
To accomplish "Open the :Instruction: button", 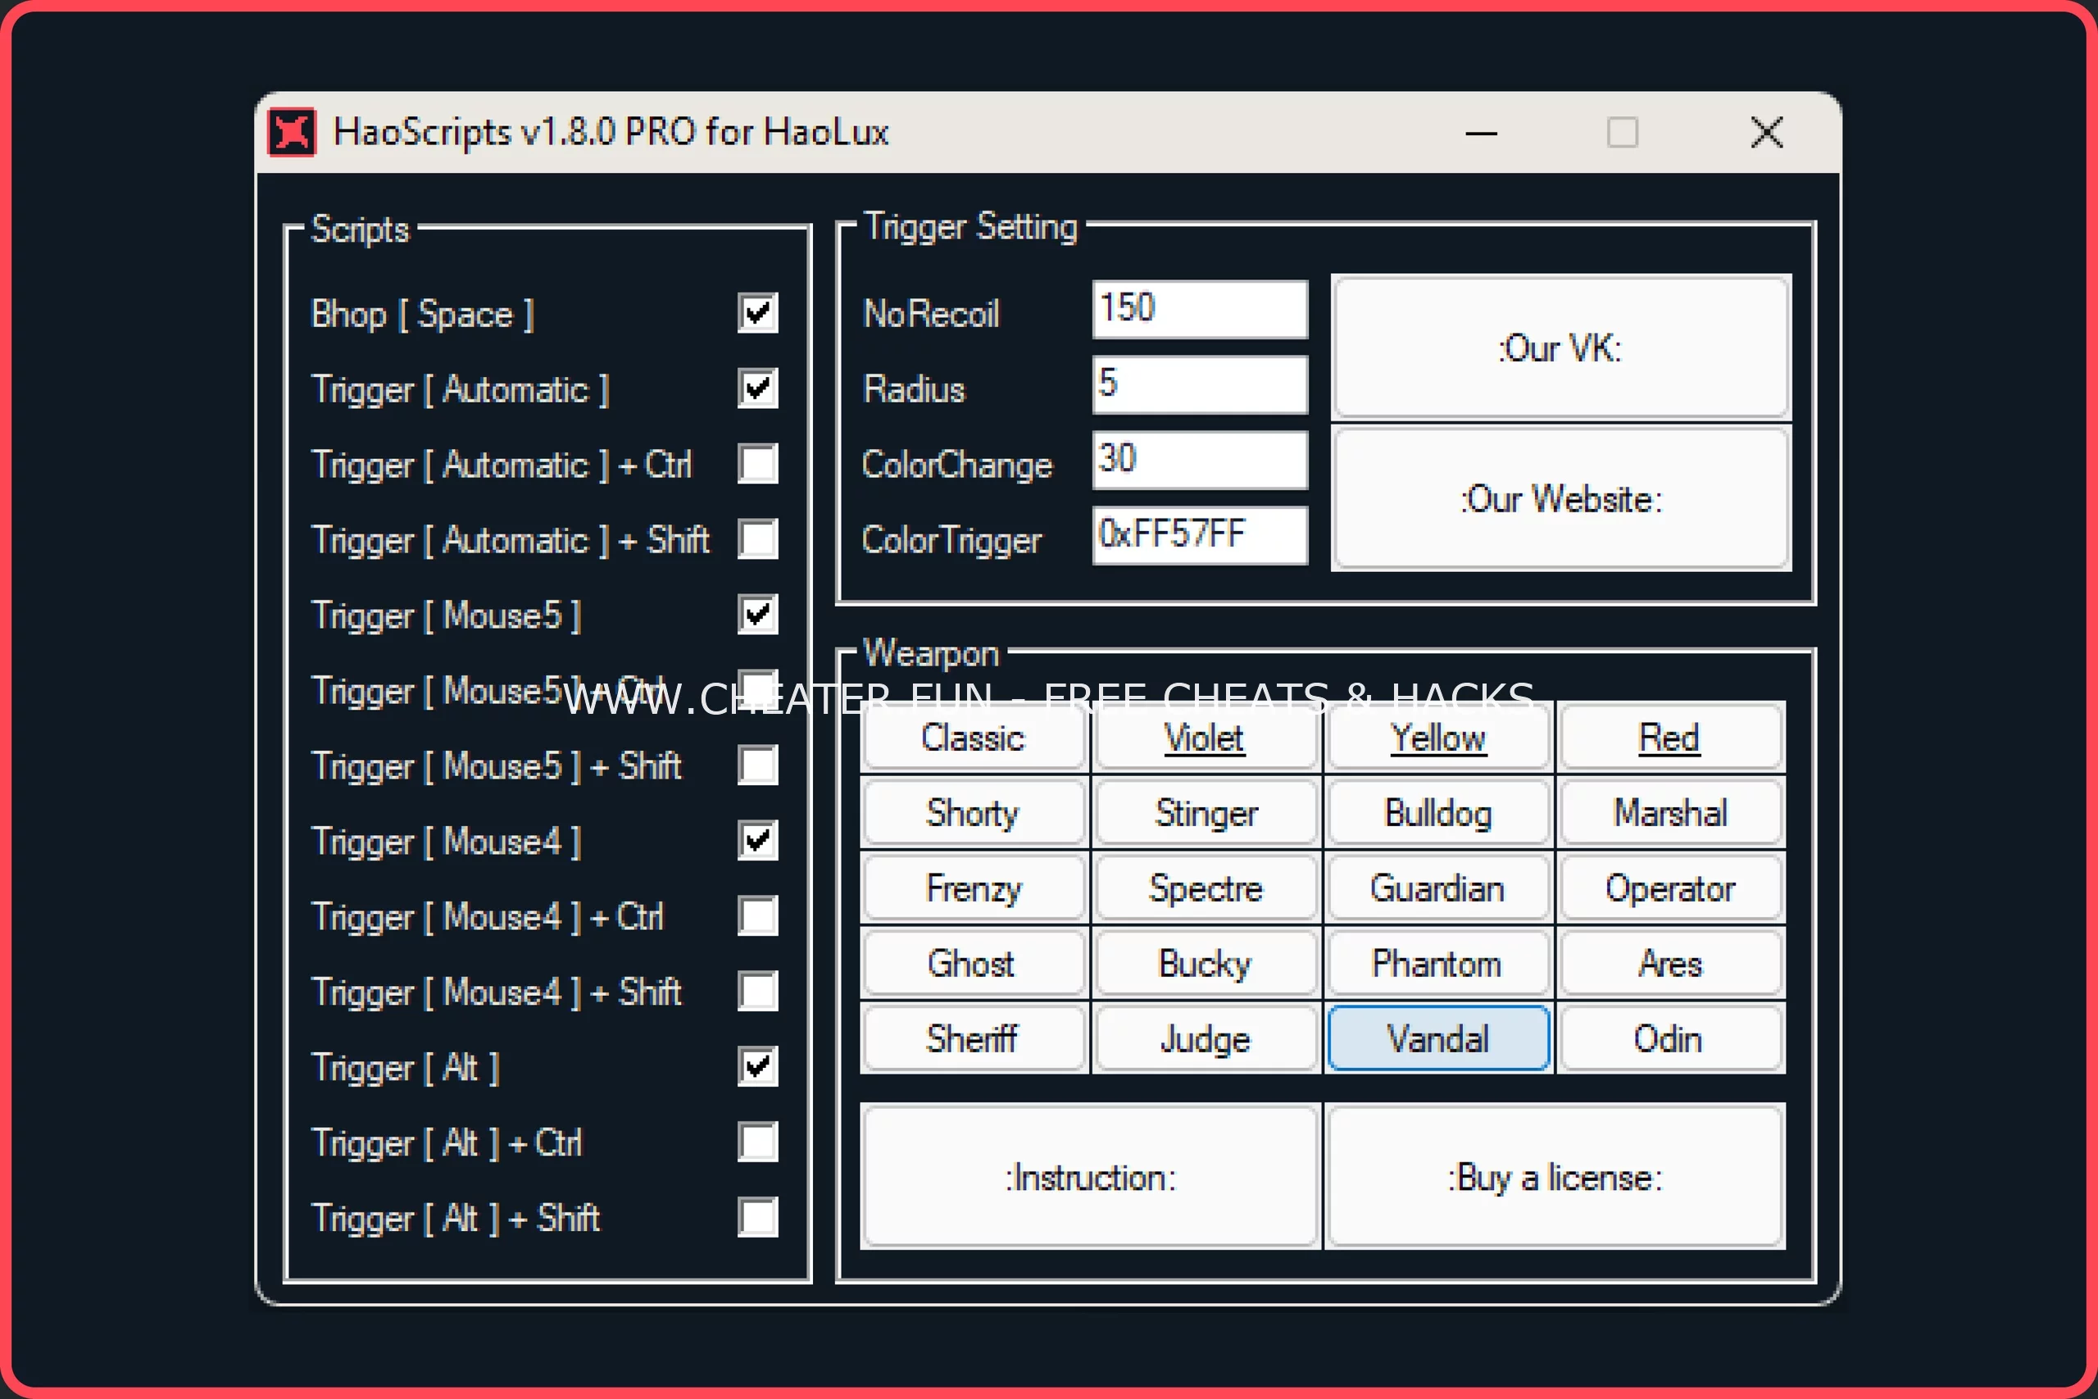I will click(1090, 1177).
